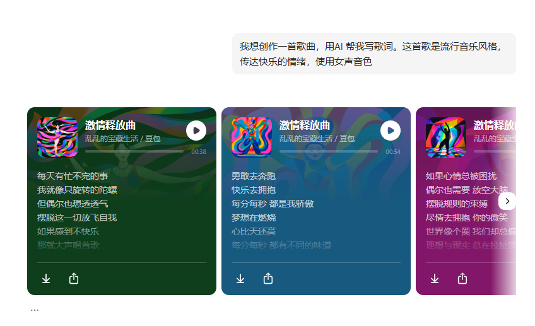Seek within blue card progress bar

pos(329,151)
